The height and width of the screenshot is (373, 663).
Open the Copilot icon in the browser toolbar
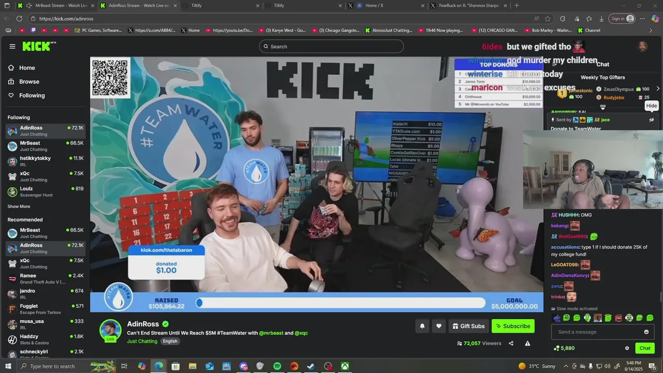pos(655,19)
